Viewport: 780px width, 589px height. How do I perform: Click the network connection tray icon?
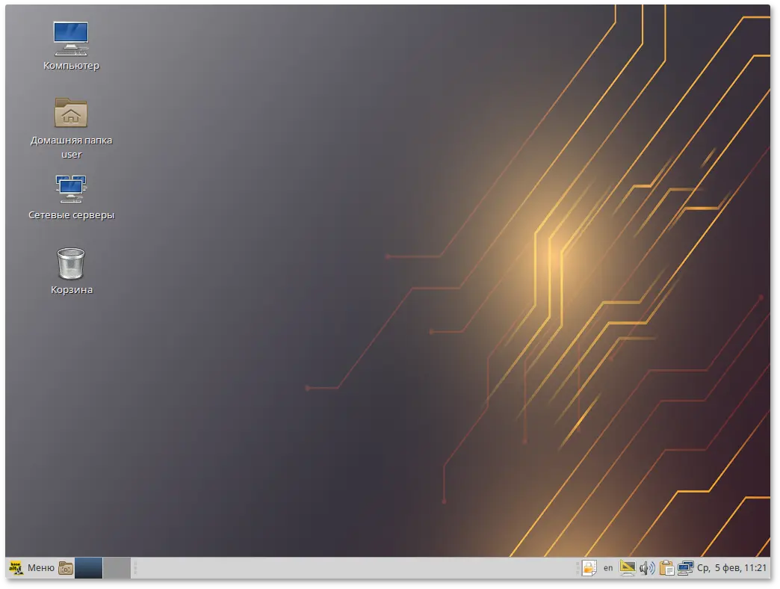(685, 568)
